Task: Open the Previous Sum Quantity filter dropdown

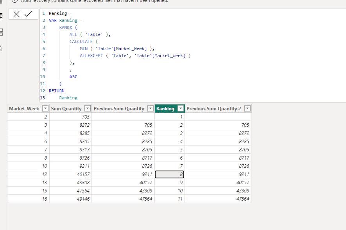Action: [151, 108]
